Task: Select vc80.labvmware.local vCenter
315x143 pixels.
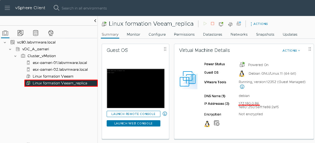Action: coord(36,42)
